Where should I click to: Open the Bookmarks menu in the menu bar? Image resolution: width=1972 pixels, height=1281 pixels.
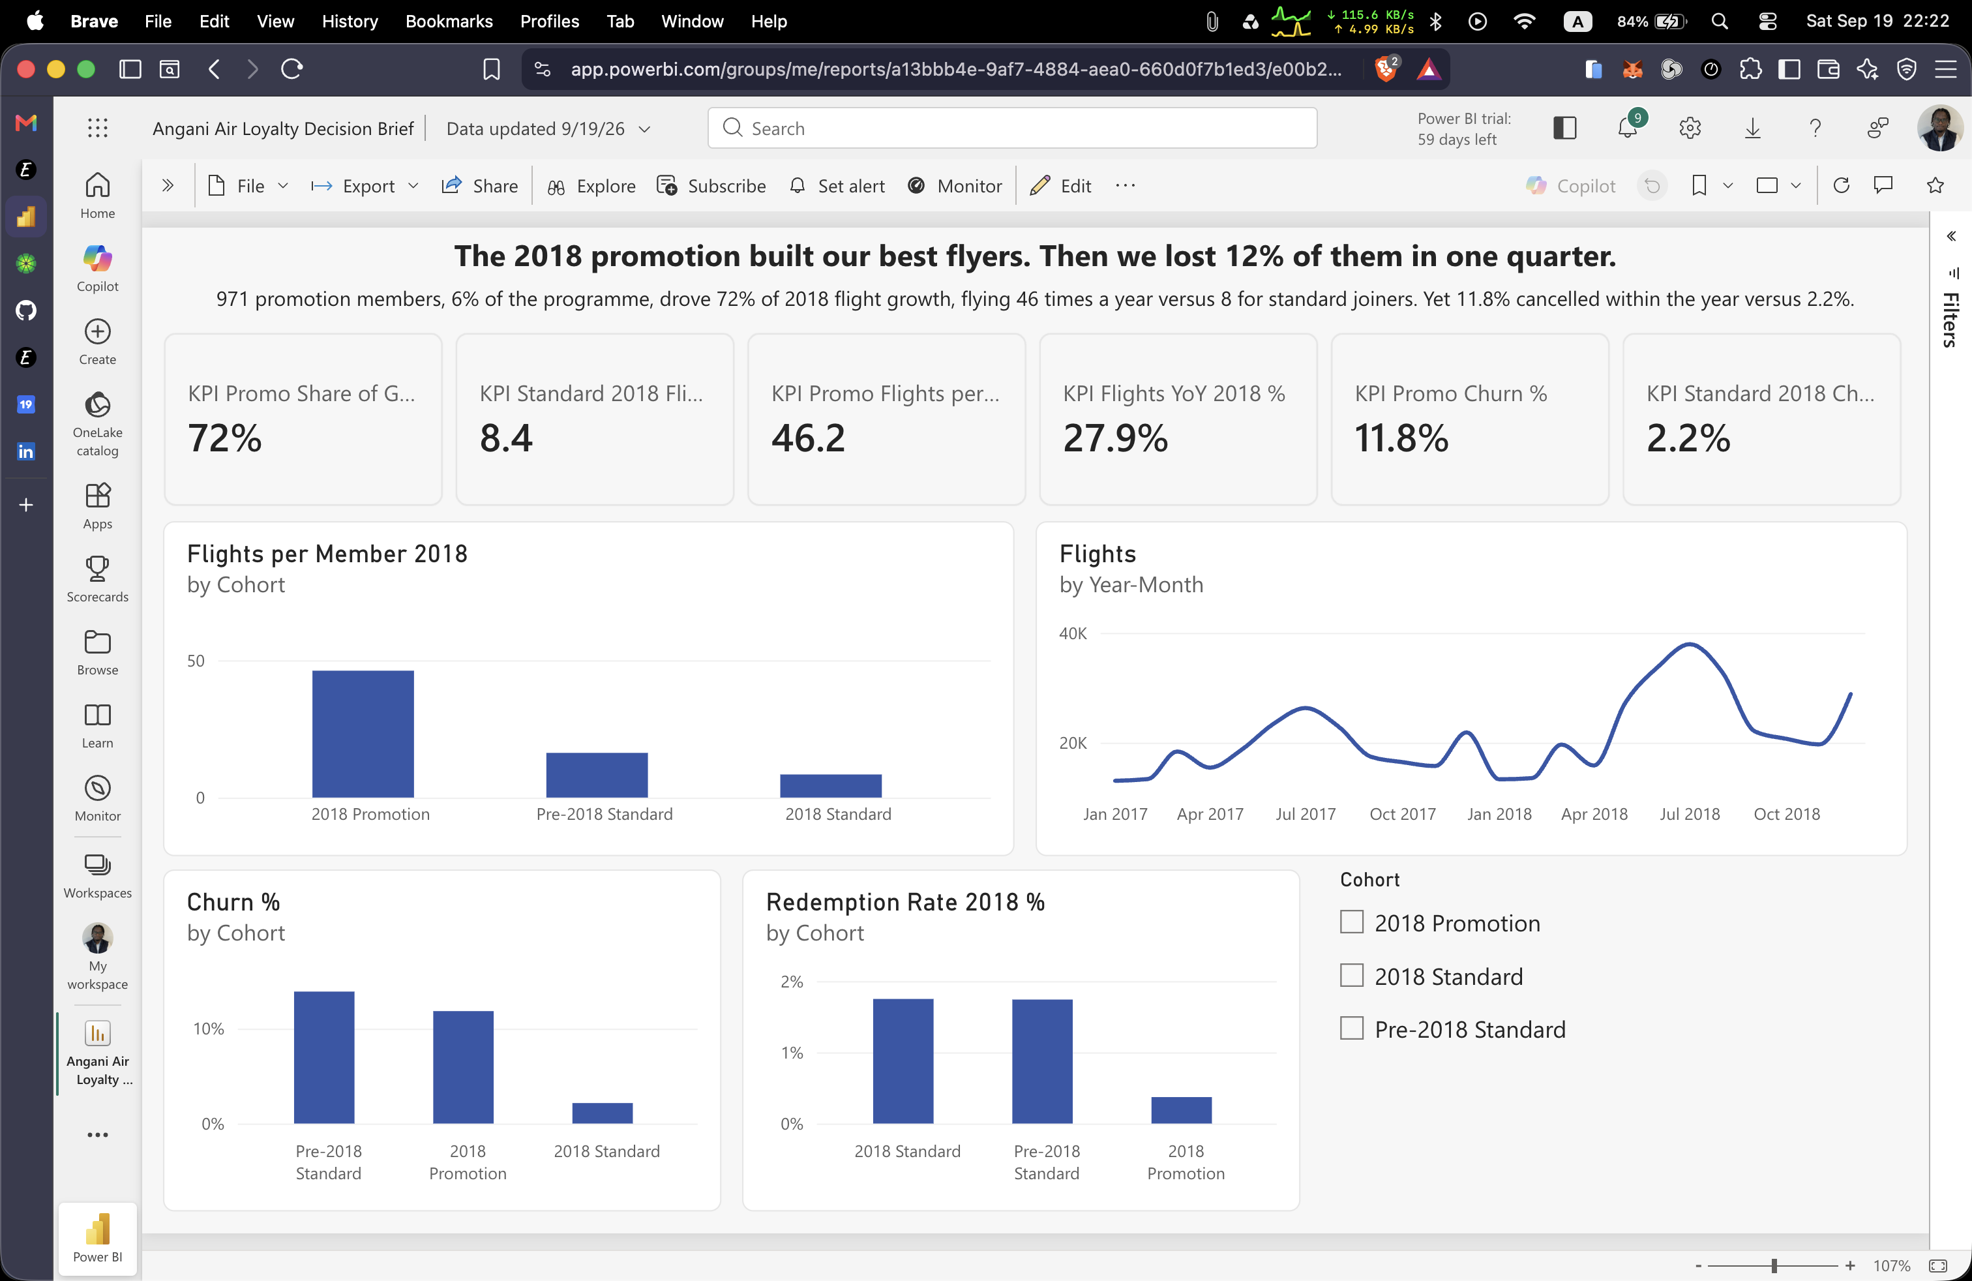pyautogui.click(x=449, y=22)
